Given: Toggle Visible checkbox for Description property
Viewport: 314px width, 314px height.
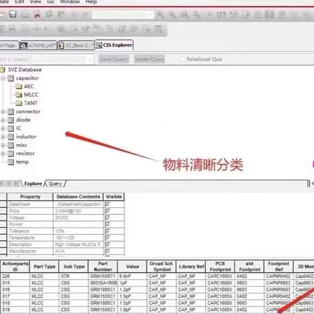Looking at the screenshot, I should pos(107,244).
